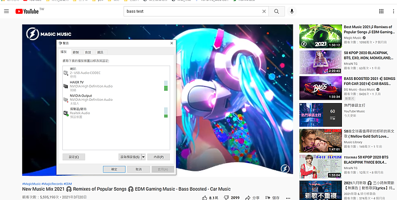
Task: Share the video using 分享
Action: (x=253, y=198)
